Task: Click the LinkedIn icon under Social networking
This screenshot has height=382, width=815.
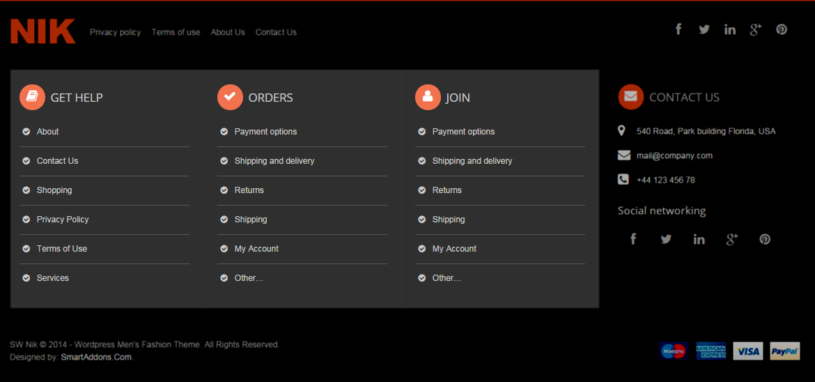Action: point(699,240)
